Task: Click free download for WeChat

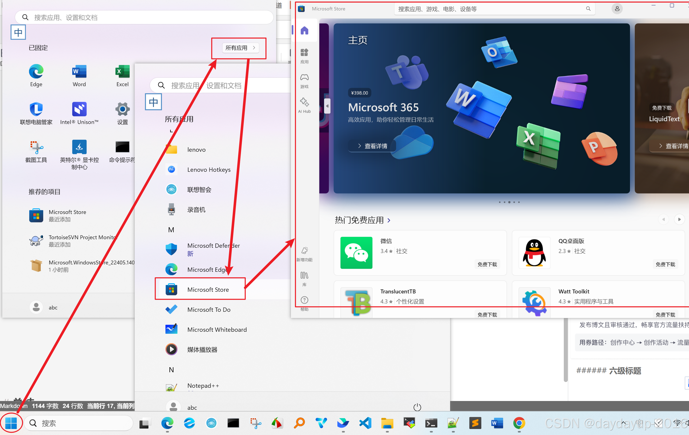Action: pos(487,264)
